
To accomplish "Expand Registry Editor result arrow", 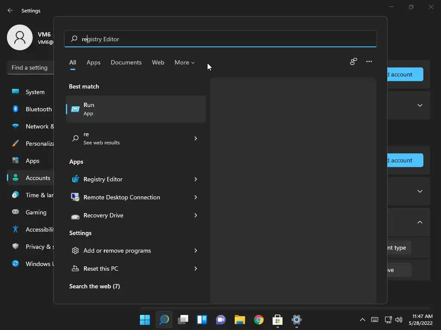I will 196,179.
